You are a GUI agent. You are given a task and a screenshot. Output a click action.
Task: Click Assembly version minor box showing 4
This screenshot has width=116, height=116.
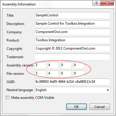point(53,65)
